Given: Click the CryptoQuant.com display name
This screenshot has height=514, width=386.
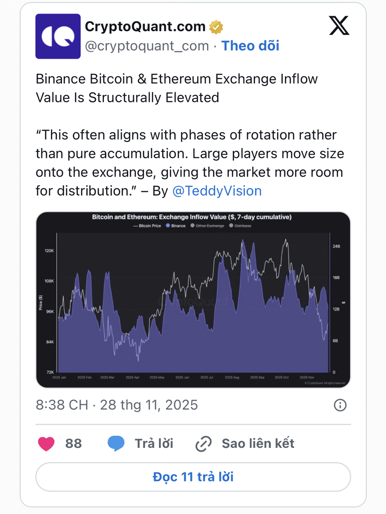Looking at the screenshot, I should (145, 27).
